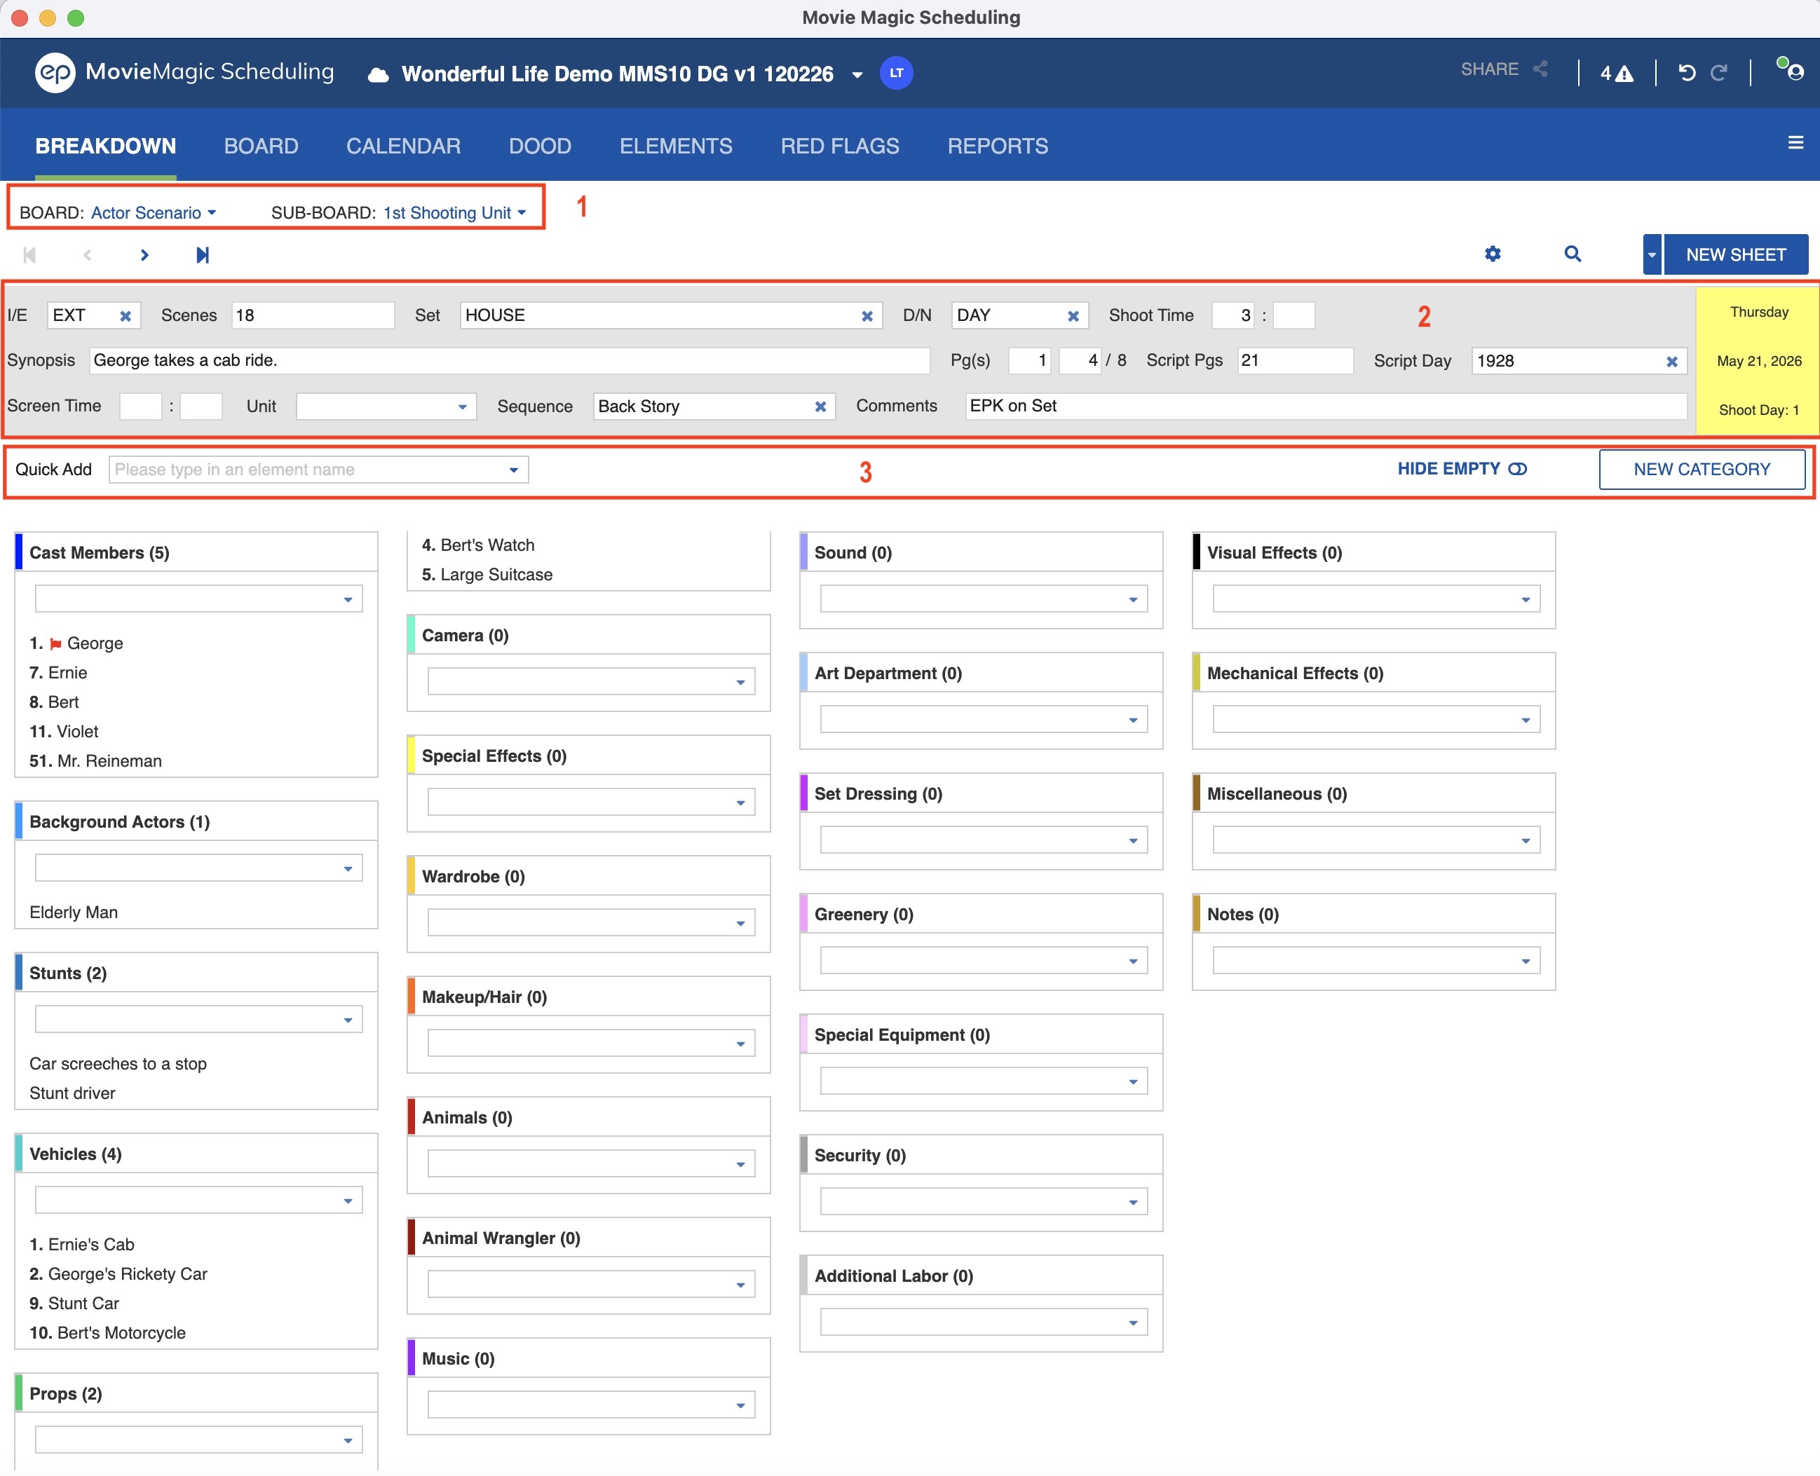Expand the Cast Members element dropdown
This screenshot has width=1820, height=1476.
pyautogui.click(x=348, y=599)
